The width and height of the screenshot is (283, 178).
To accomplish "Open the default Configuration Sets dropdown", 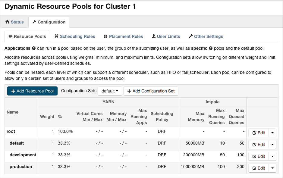I will [x=110, y=91].
